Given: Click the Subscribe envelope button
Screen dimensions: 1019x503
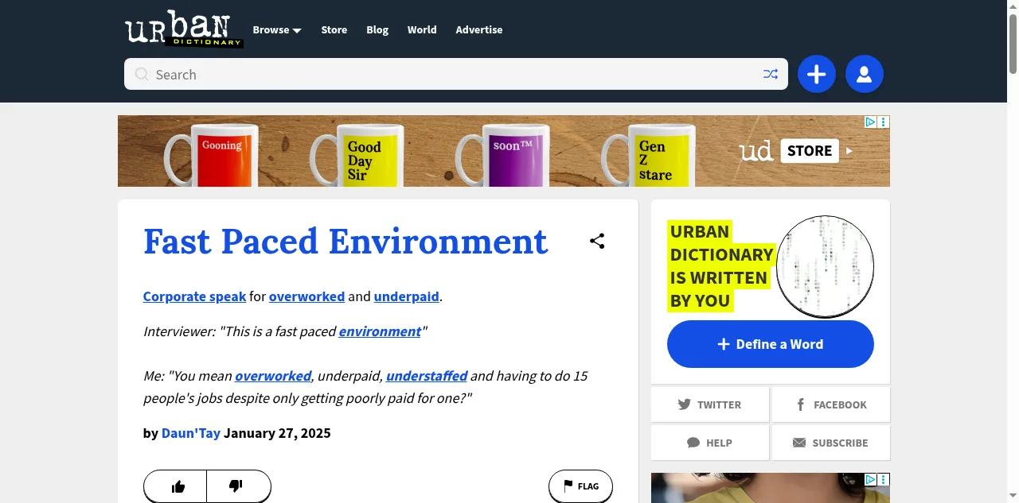Looking at the screenshot, I should (830, 443).
